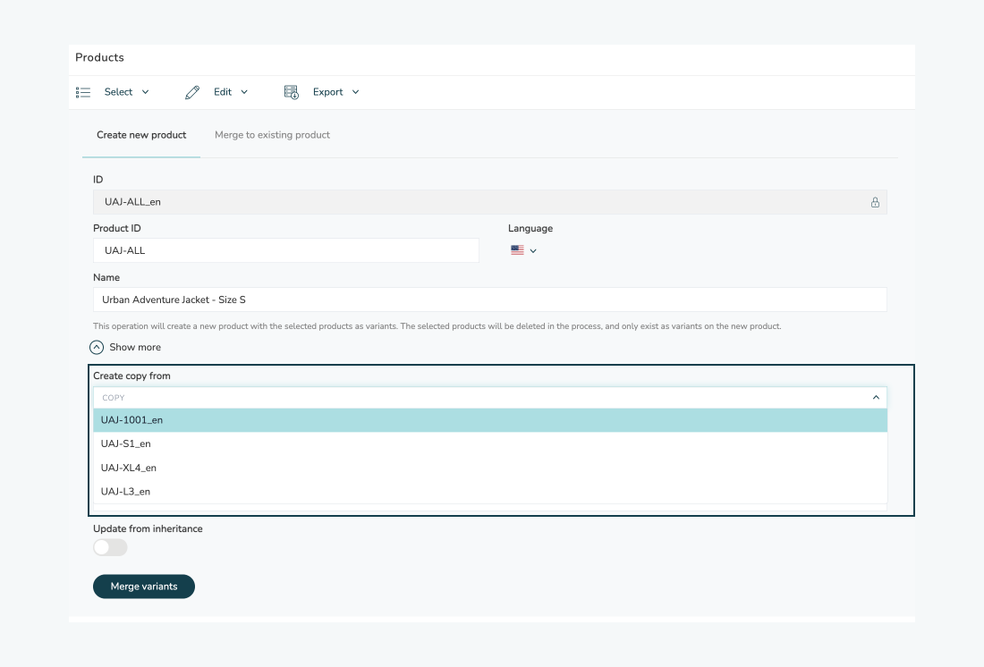Open the Edit dropdown menu
The width and height of the screenshot is (984, 667).
pyautogui.click(x=231, y=92)
